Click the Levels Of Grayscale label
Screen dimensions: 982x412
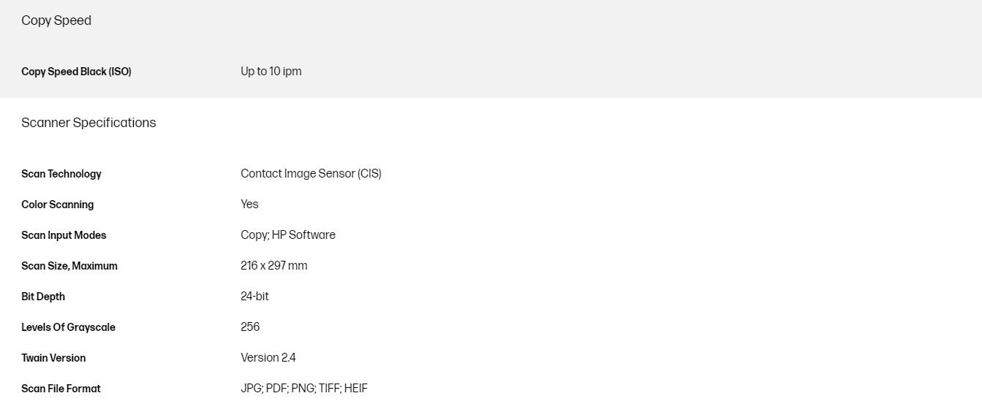click(68, 327)
